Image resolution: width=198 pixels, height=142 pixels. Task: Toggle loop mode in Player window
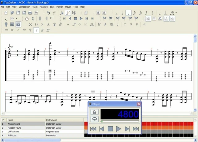pos(94,119)
